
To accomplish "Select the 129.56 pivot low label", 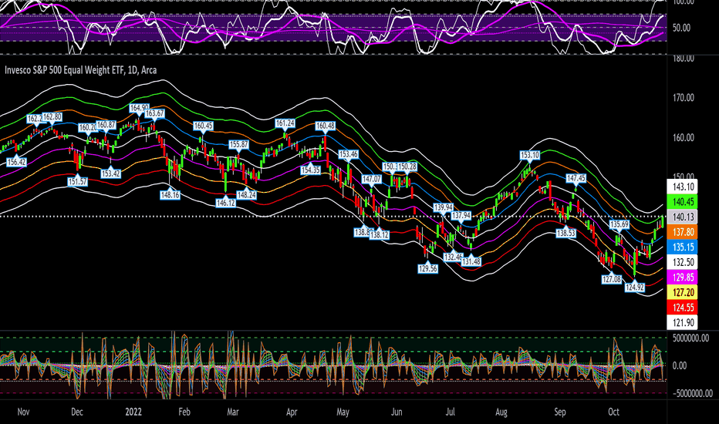I will point(428,268).
